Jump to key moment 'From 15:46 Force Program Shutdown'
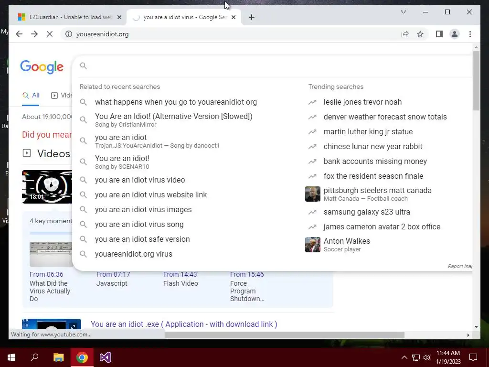The width and height of the screenshot is (489, 367). coord(247,286)
